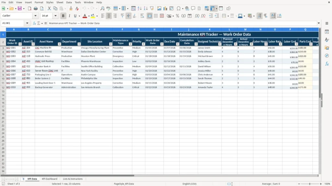
Task: Open Find and Replace
Action: pyautogui.click(x=102, y=8)
